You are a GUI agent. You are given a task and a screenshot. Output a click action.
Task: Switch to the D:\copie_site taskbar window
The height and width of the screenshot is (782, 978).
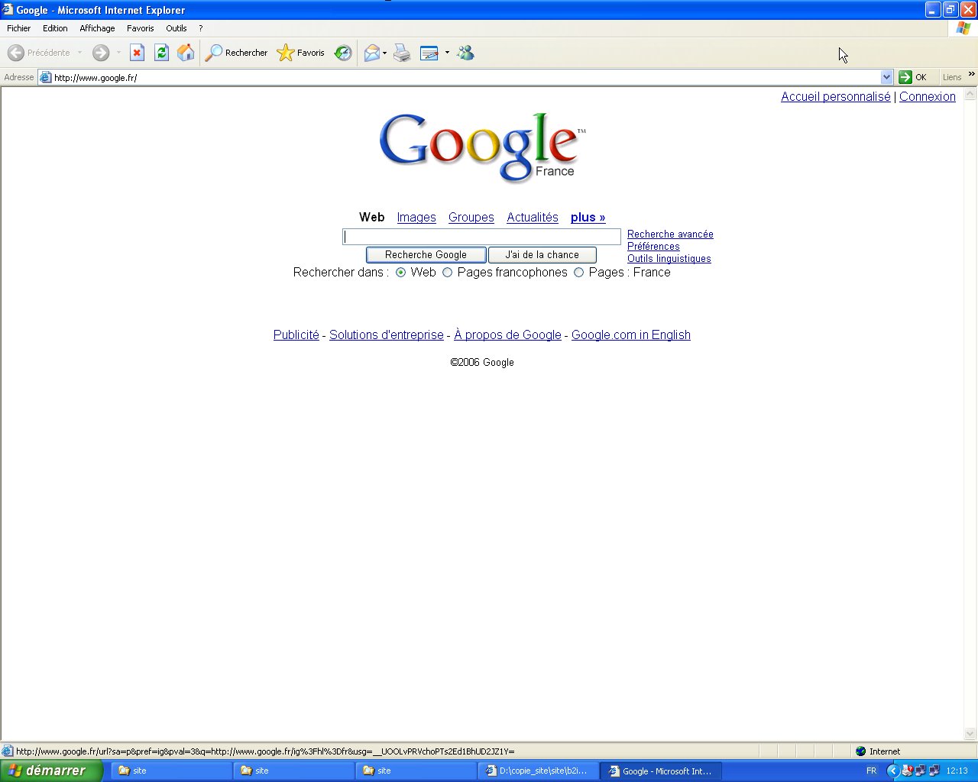(538, 771)
